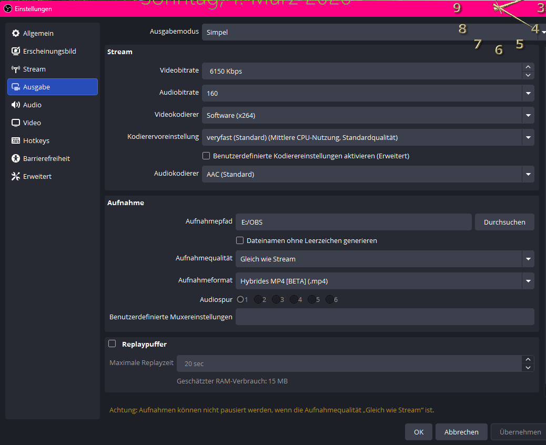Expand the Audiokodierer dropdown
Viewport: 546px width, 445px height.
[368, 174]
